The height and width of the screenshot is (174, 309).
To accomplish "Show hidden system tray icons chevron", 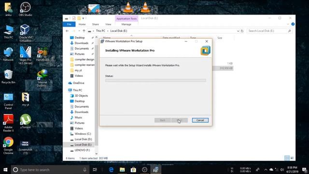I will click(x=266, y=170).
